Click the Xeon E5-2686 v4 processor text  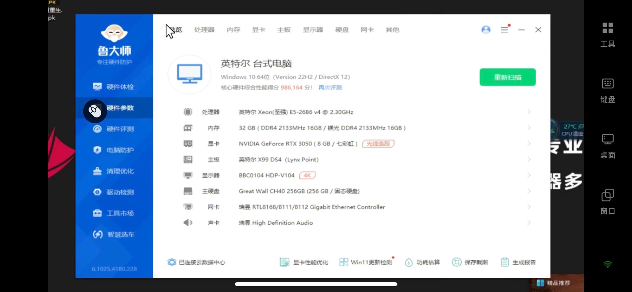[x=296, y=112]
